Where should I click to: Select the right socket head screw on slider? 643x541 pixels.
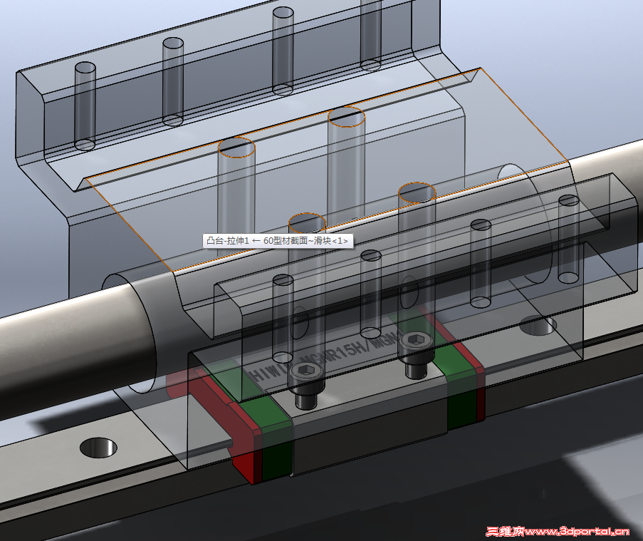pos(416,355)
